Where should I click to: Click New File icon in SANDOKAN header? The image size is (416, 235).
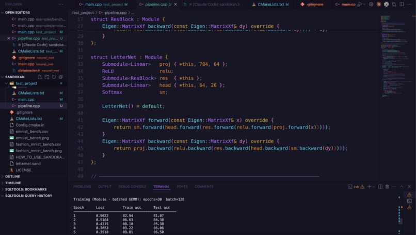point(40,77)
